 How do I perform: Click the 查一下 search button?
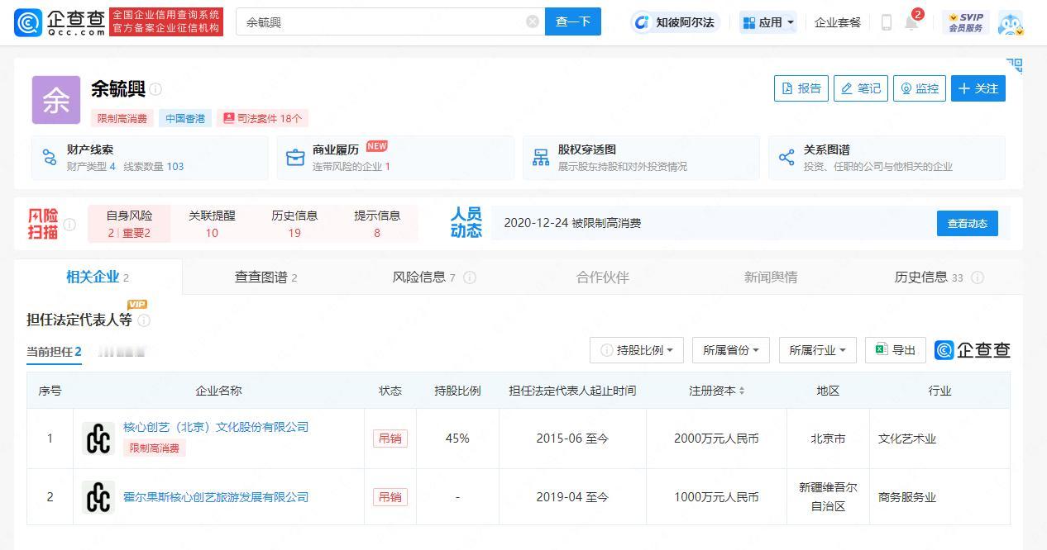(x=573, y=22)
